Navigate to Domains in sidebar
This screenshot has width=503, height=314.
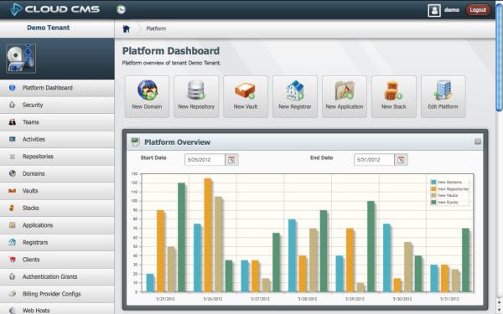(57, 173)
